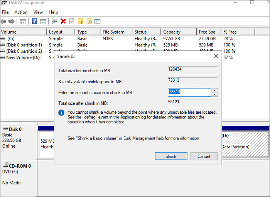Cancel the Shrink D: dialog
Screen dimensions: 270x197
click(204, 157)
